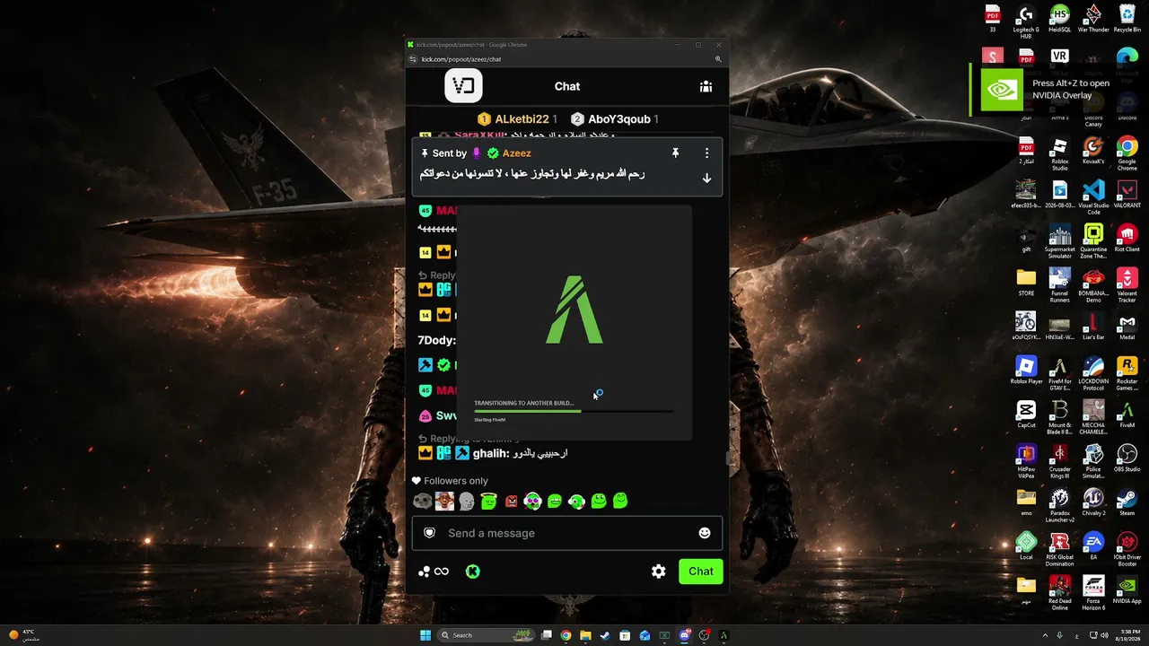Open the Logitech G HUB desktop shortcut
Screen dimensions: 1149x646
click(1026, 22)
